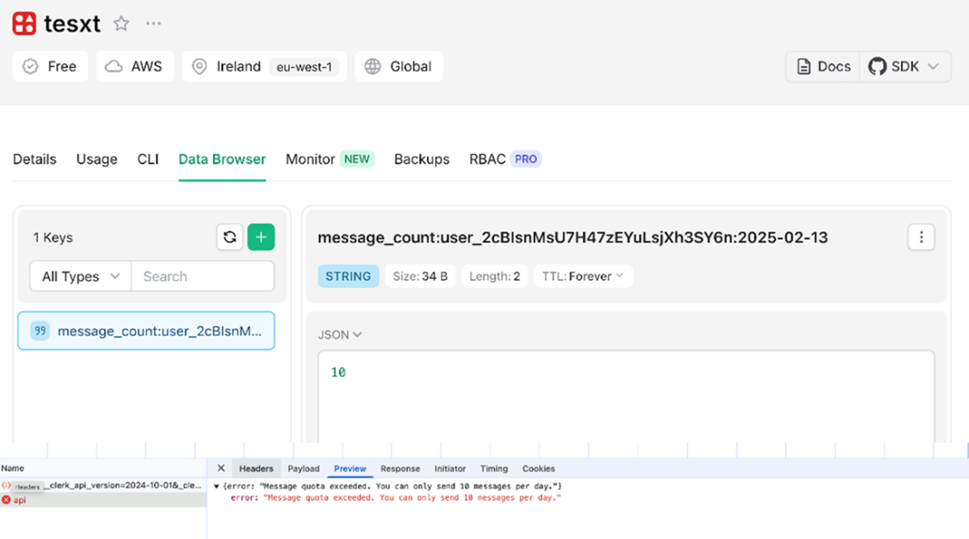The width and height of the screenshot is (969, 539).
Task: Select the message_count key in the list
Action: 146,331
